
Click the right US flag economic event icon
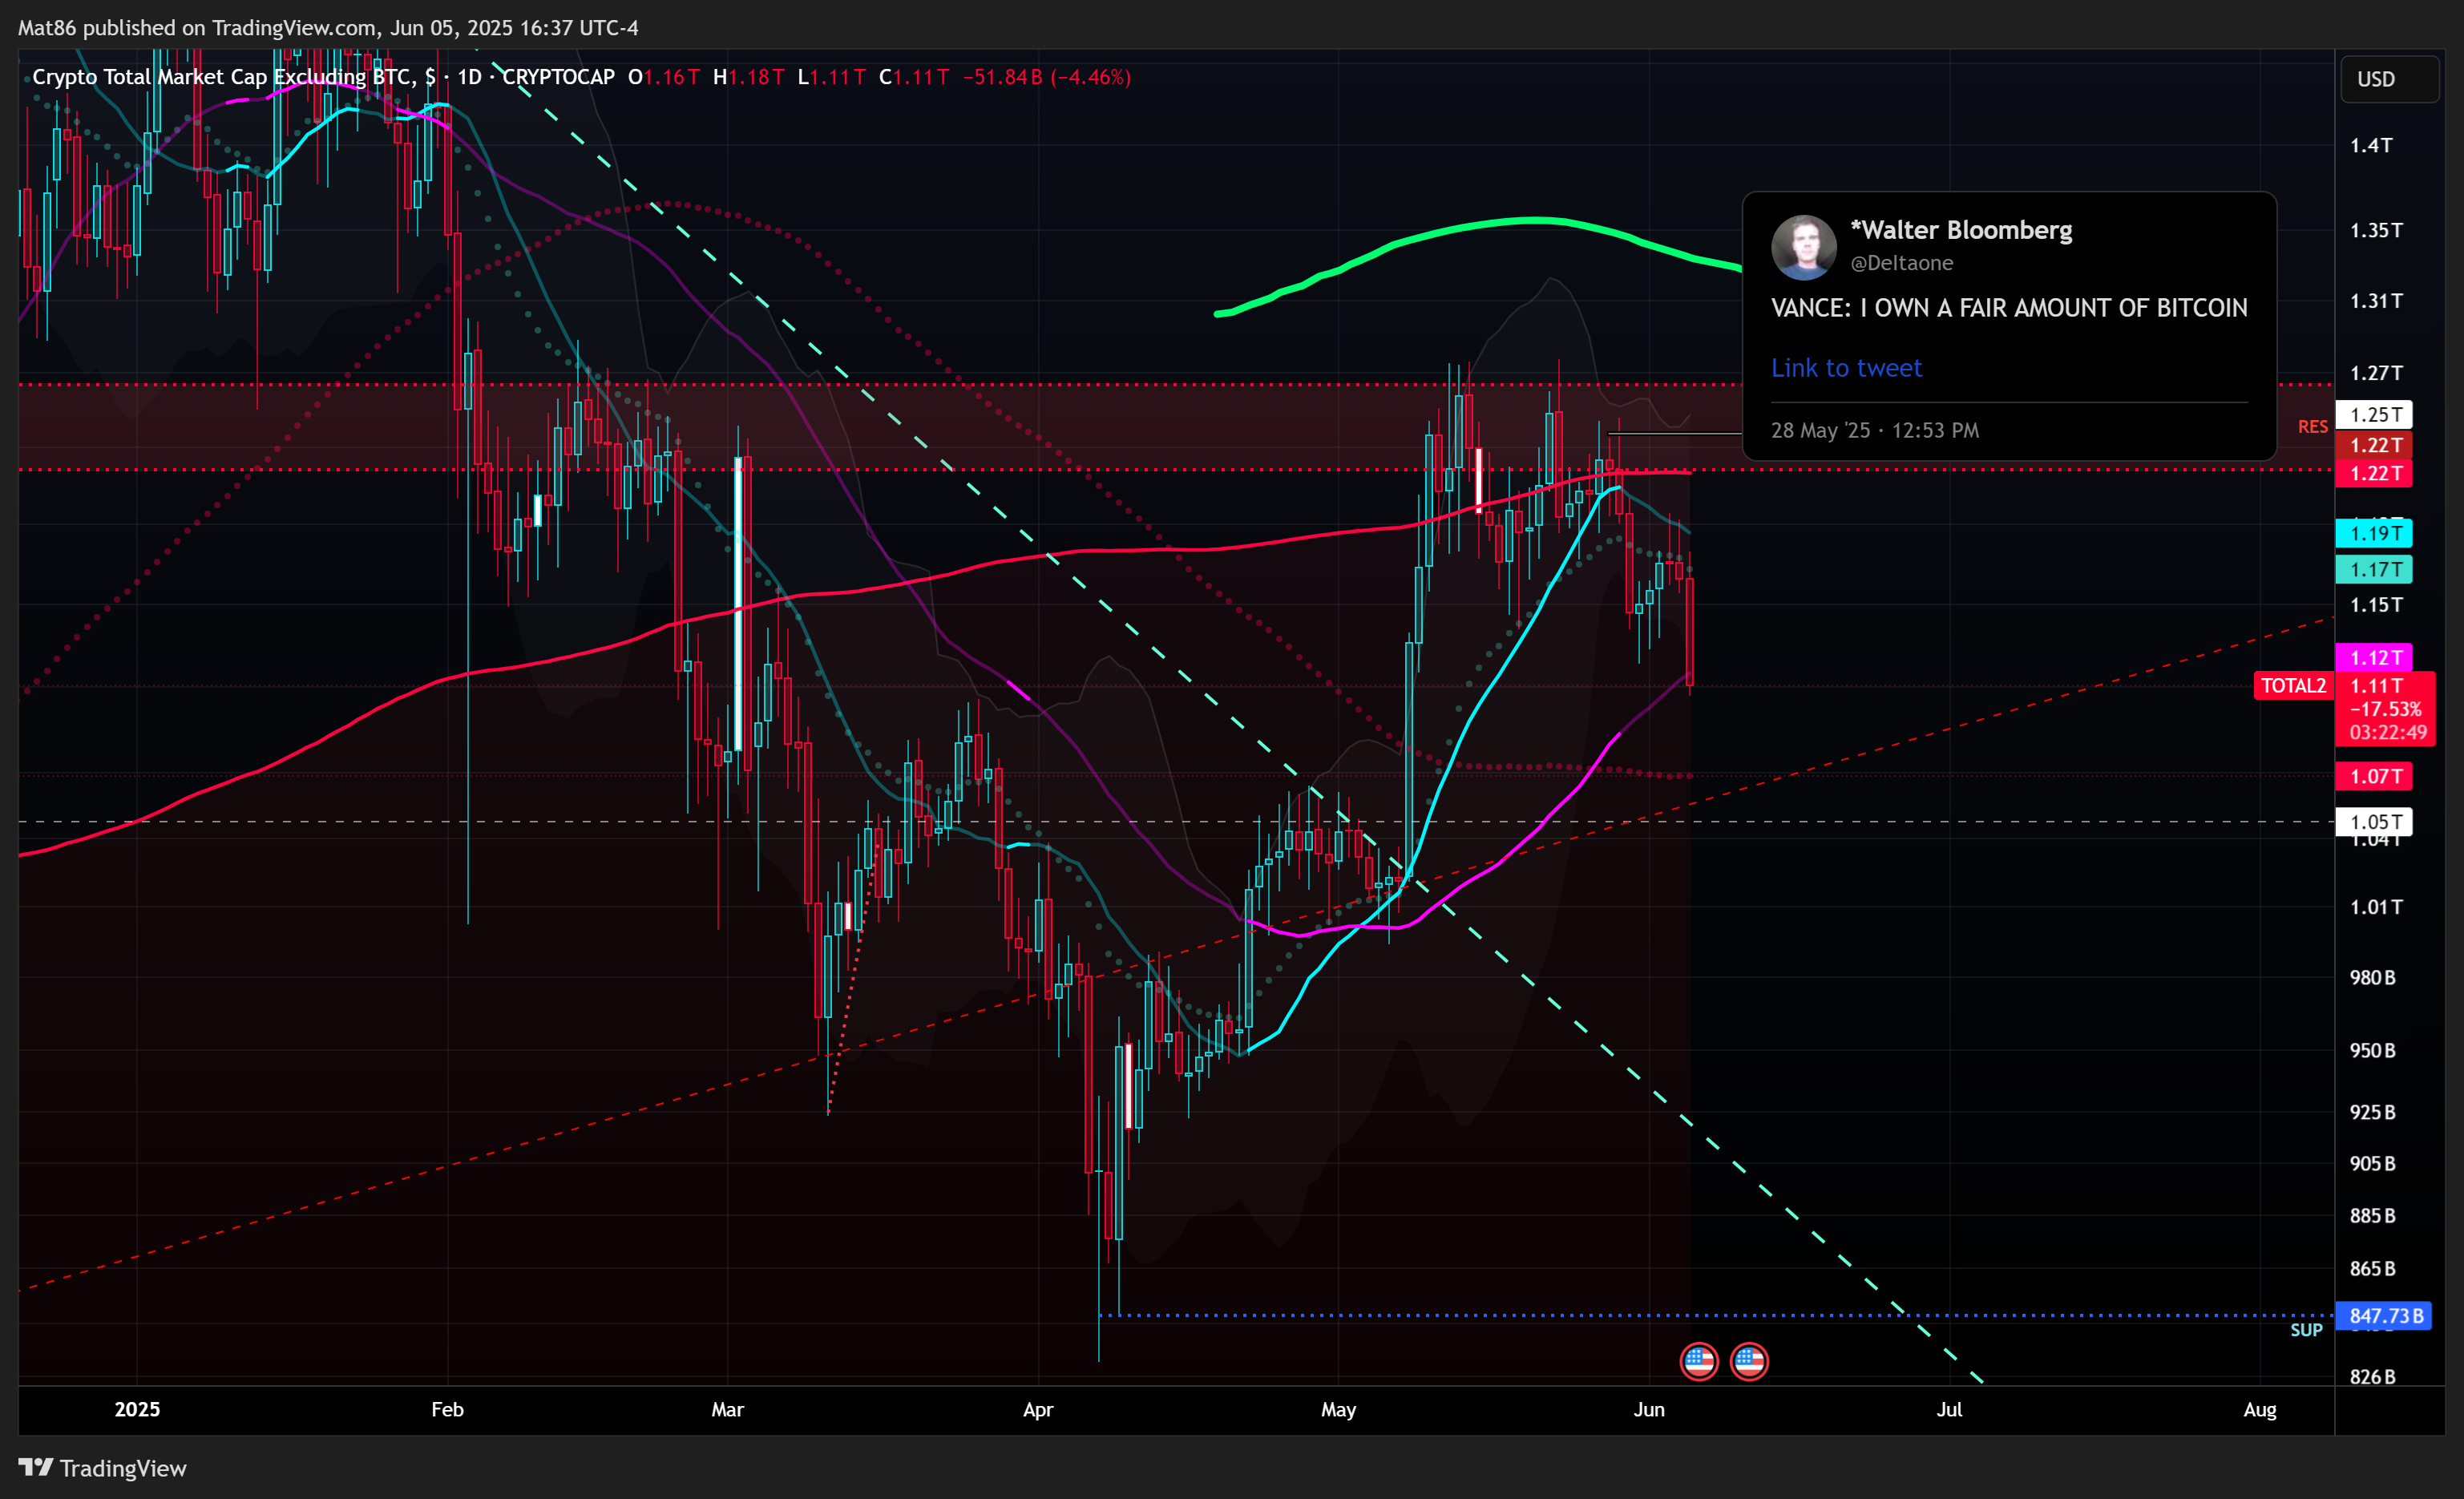[1748, 1361]
